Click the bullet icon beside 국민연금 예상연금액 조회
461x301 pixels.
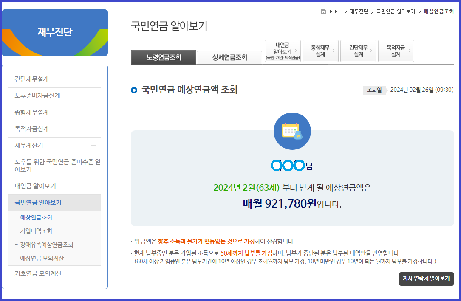134,90
